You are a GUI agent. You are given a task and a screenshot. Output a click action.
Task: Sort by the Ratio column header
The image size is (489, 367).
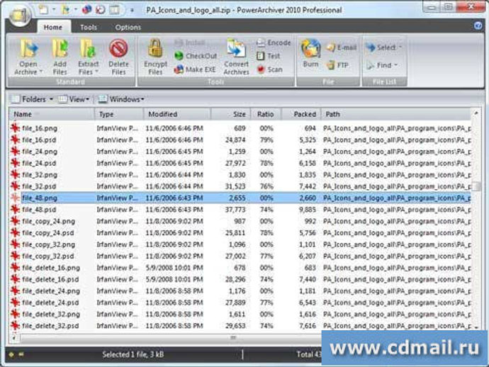tap(266, 114)
